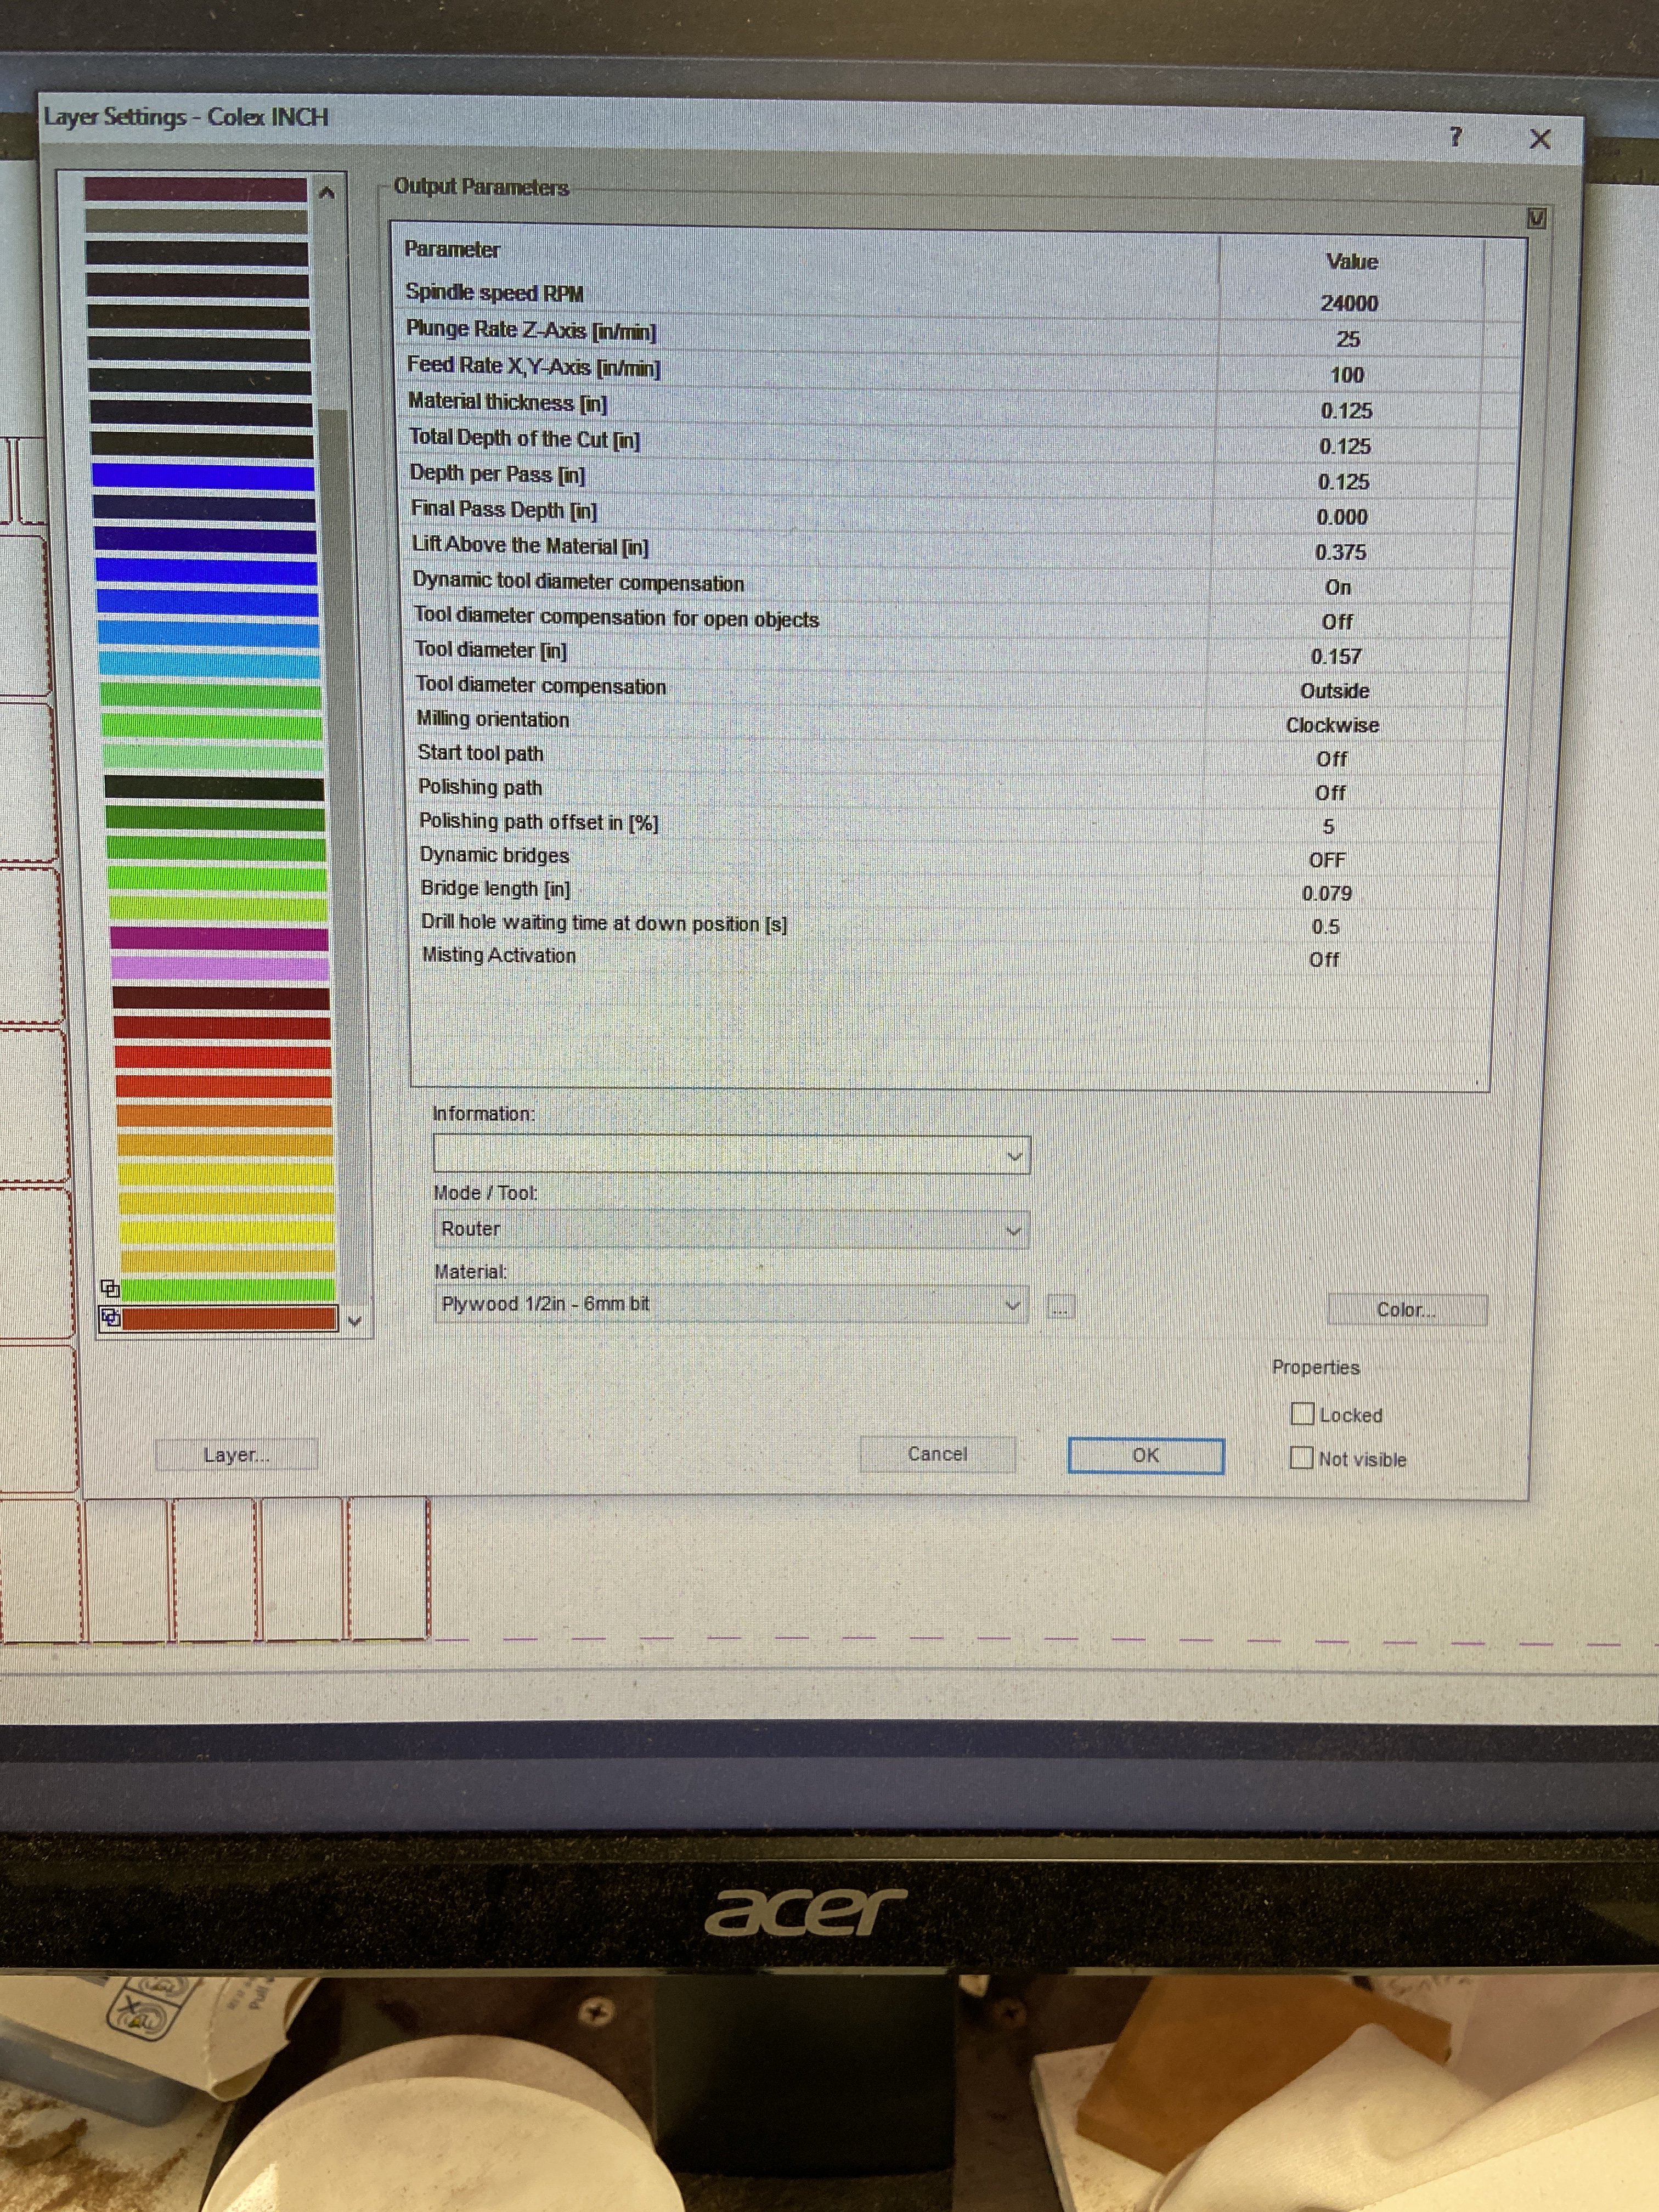The width and height of the screenshot is (1659, 2212).
Task: Click the question mark help icon
Action: [x=1455, y=136]
